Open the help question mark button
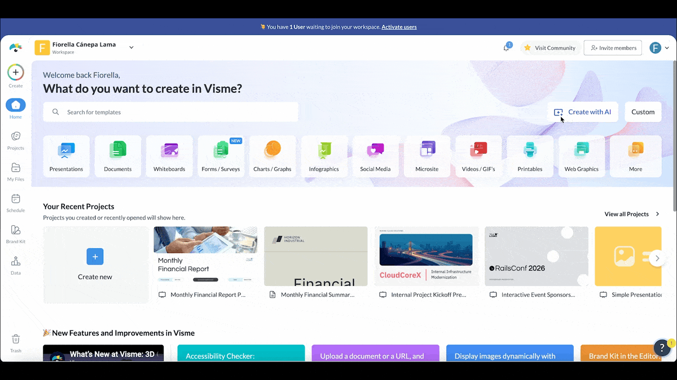 [662, 348]
